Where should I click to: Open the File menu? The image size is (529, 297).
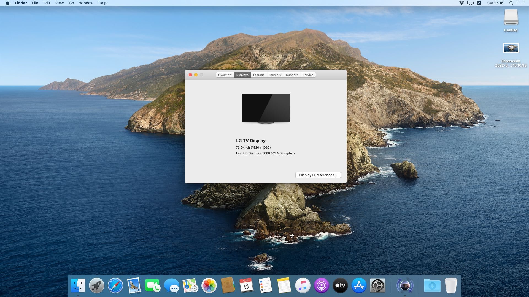(35, 3)
